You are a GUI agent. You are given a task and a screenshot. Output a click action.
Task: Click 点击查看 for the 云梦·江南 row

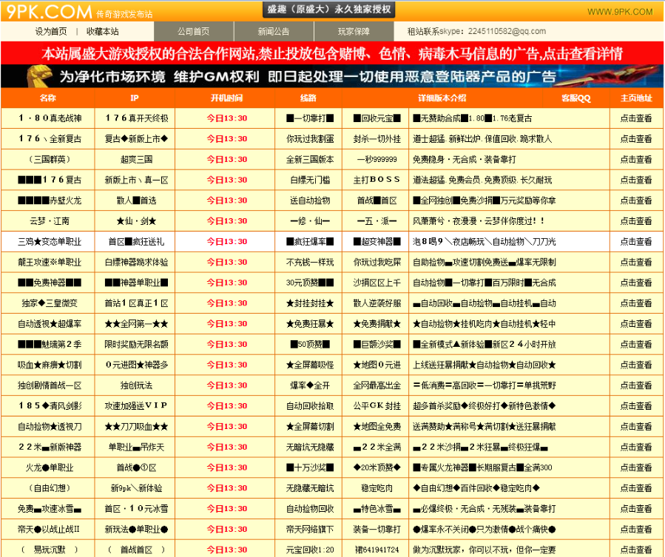coord(636,220)
